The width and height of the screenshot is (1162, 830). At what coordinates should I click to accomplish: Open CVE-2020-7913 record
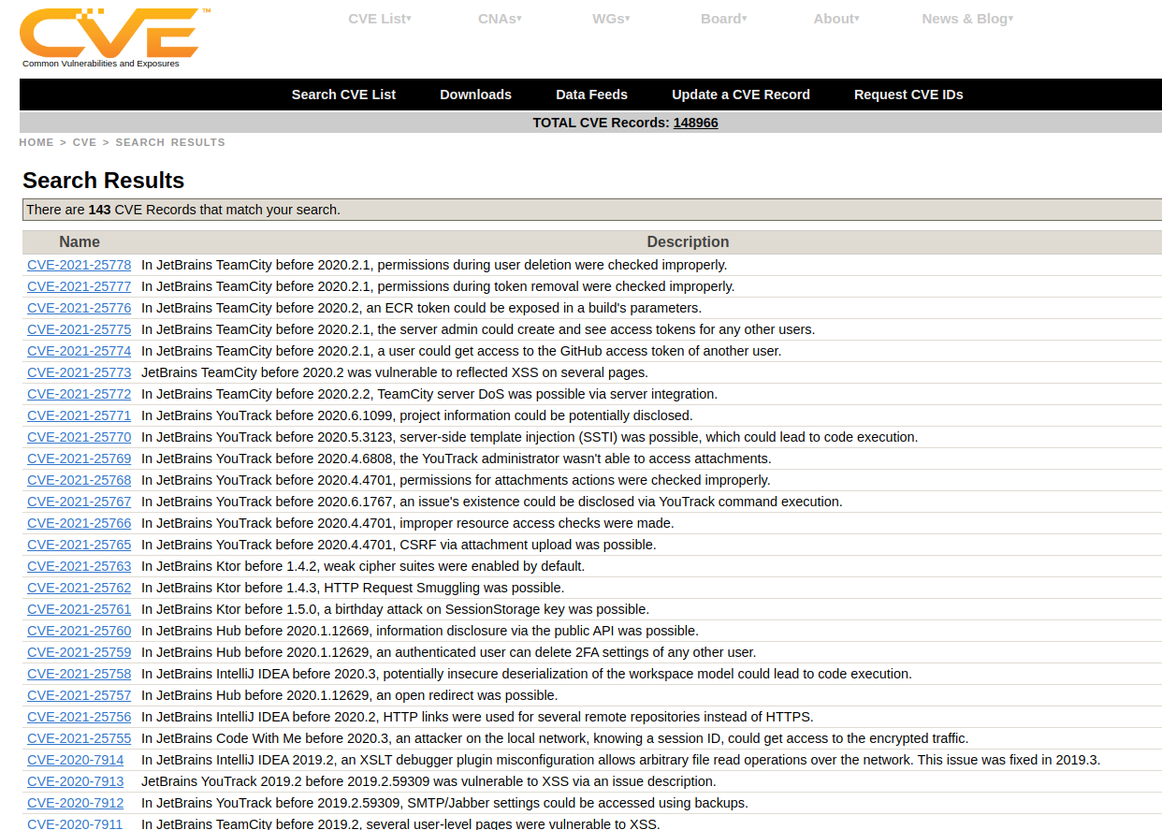[76, 781]
